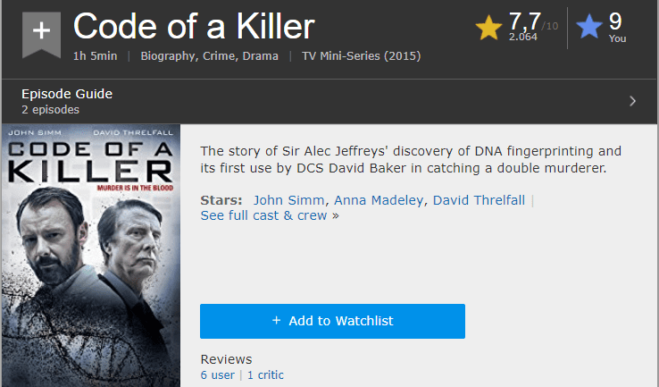Open the Episode Guide section
This screenshot has height=387, width=659.
(68, 94)
